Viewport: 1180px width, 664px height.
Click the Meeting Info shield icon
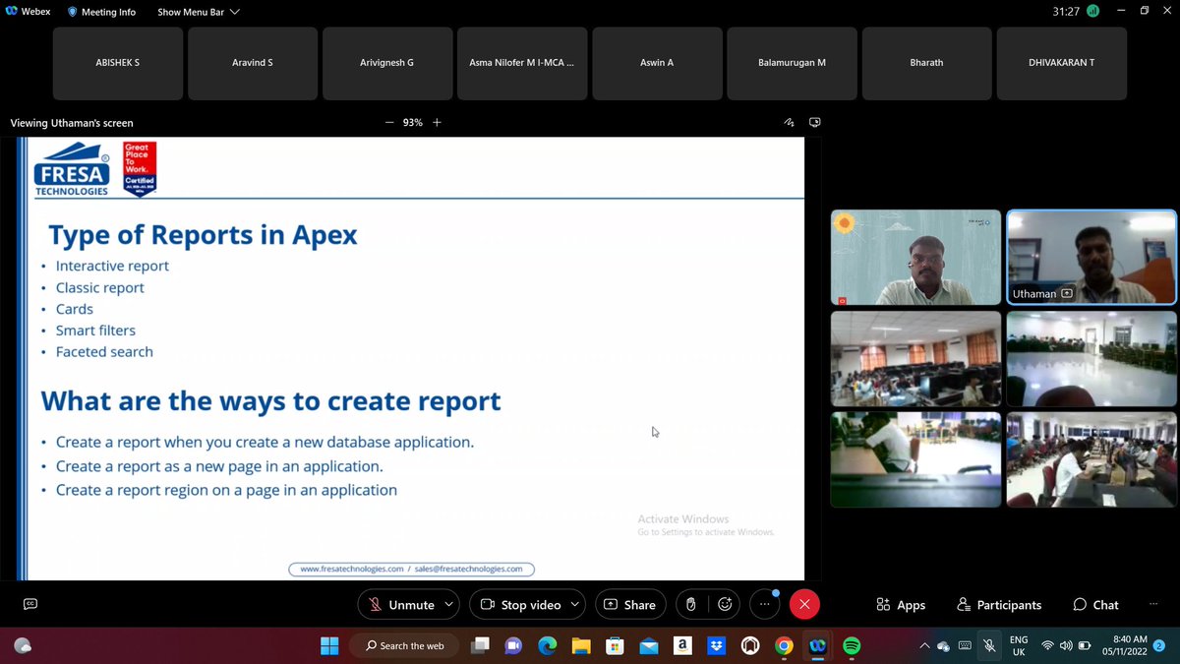point(73,12)
